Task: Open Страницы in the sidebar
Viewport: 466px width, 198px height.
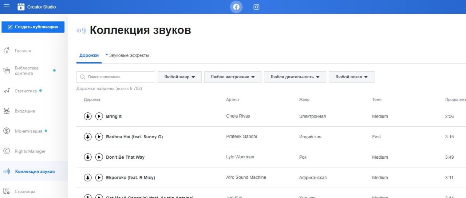Action: tap(25, 191)
